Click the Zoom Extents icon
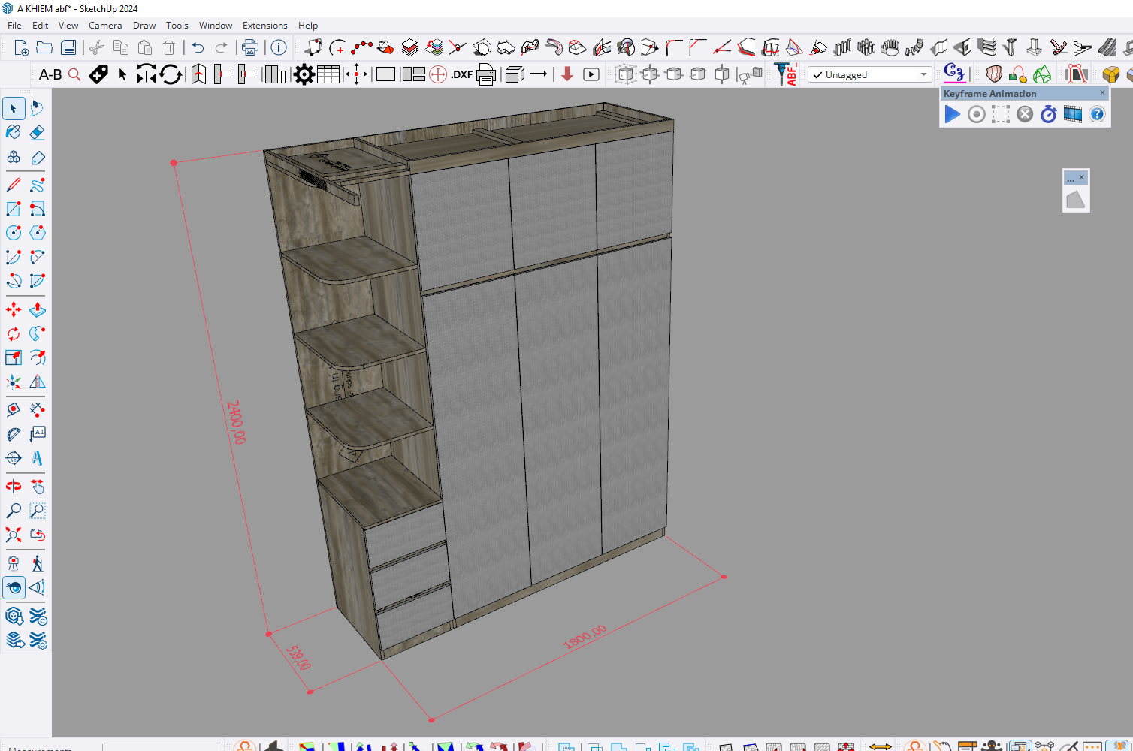Screen dimensions: 1133x751 [x=14, y=535]
